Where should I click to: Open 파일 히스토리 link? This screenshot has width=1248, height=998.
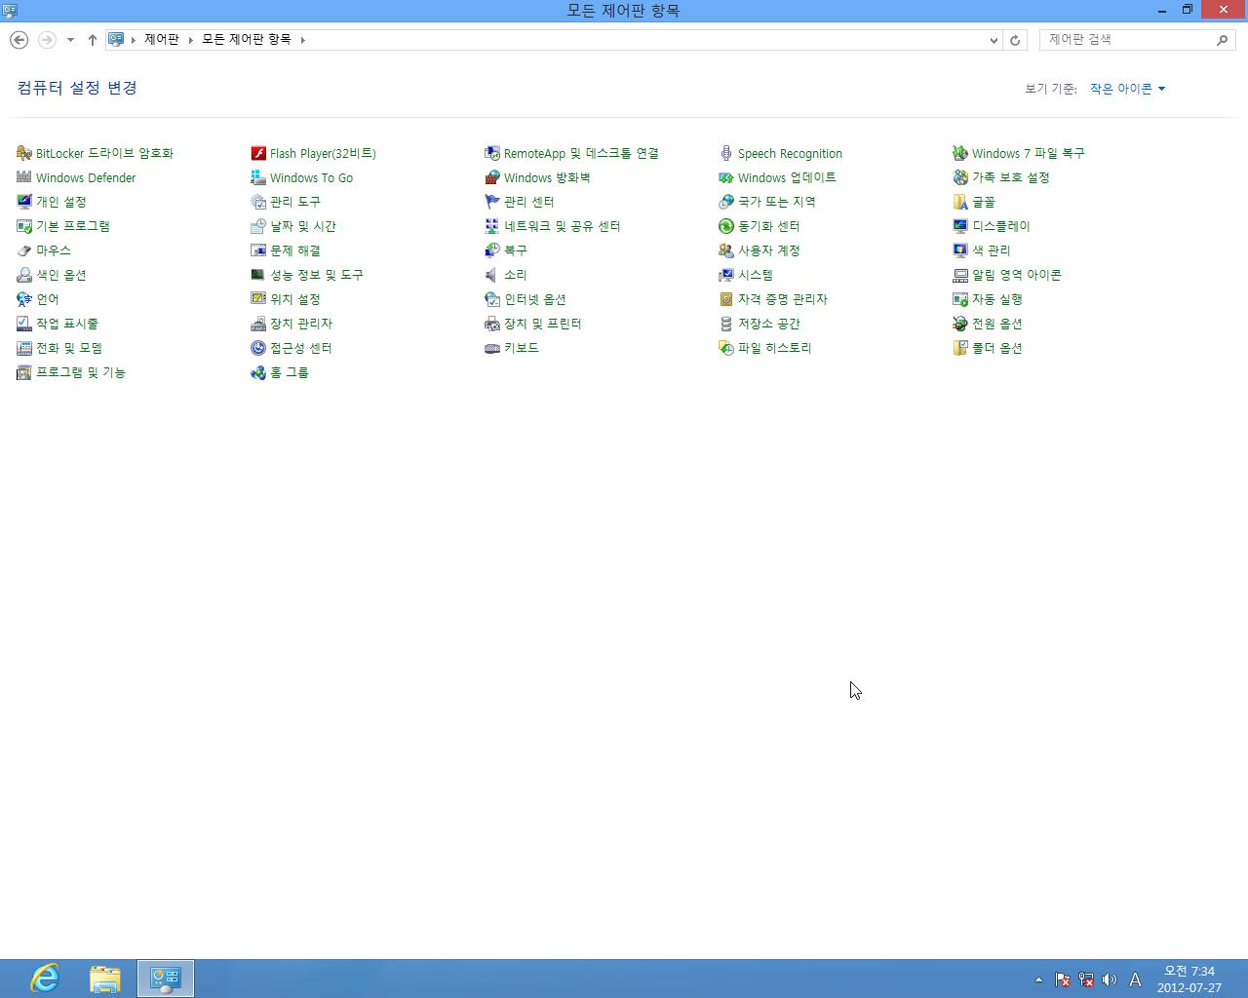click(775, 348)
